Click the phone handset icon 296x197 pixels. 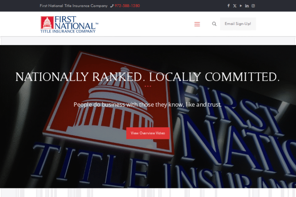click(x=112, y=6)
